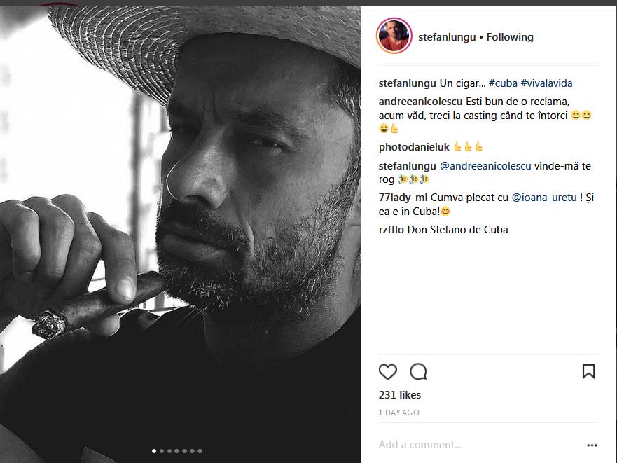Open the three-dot more options menu

tap(592, 445)
